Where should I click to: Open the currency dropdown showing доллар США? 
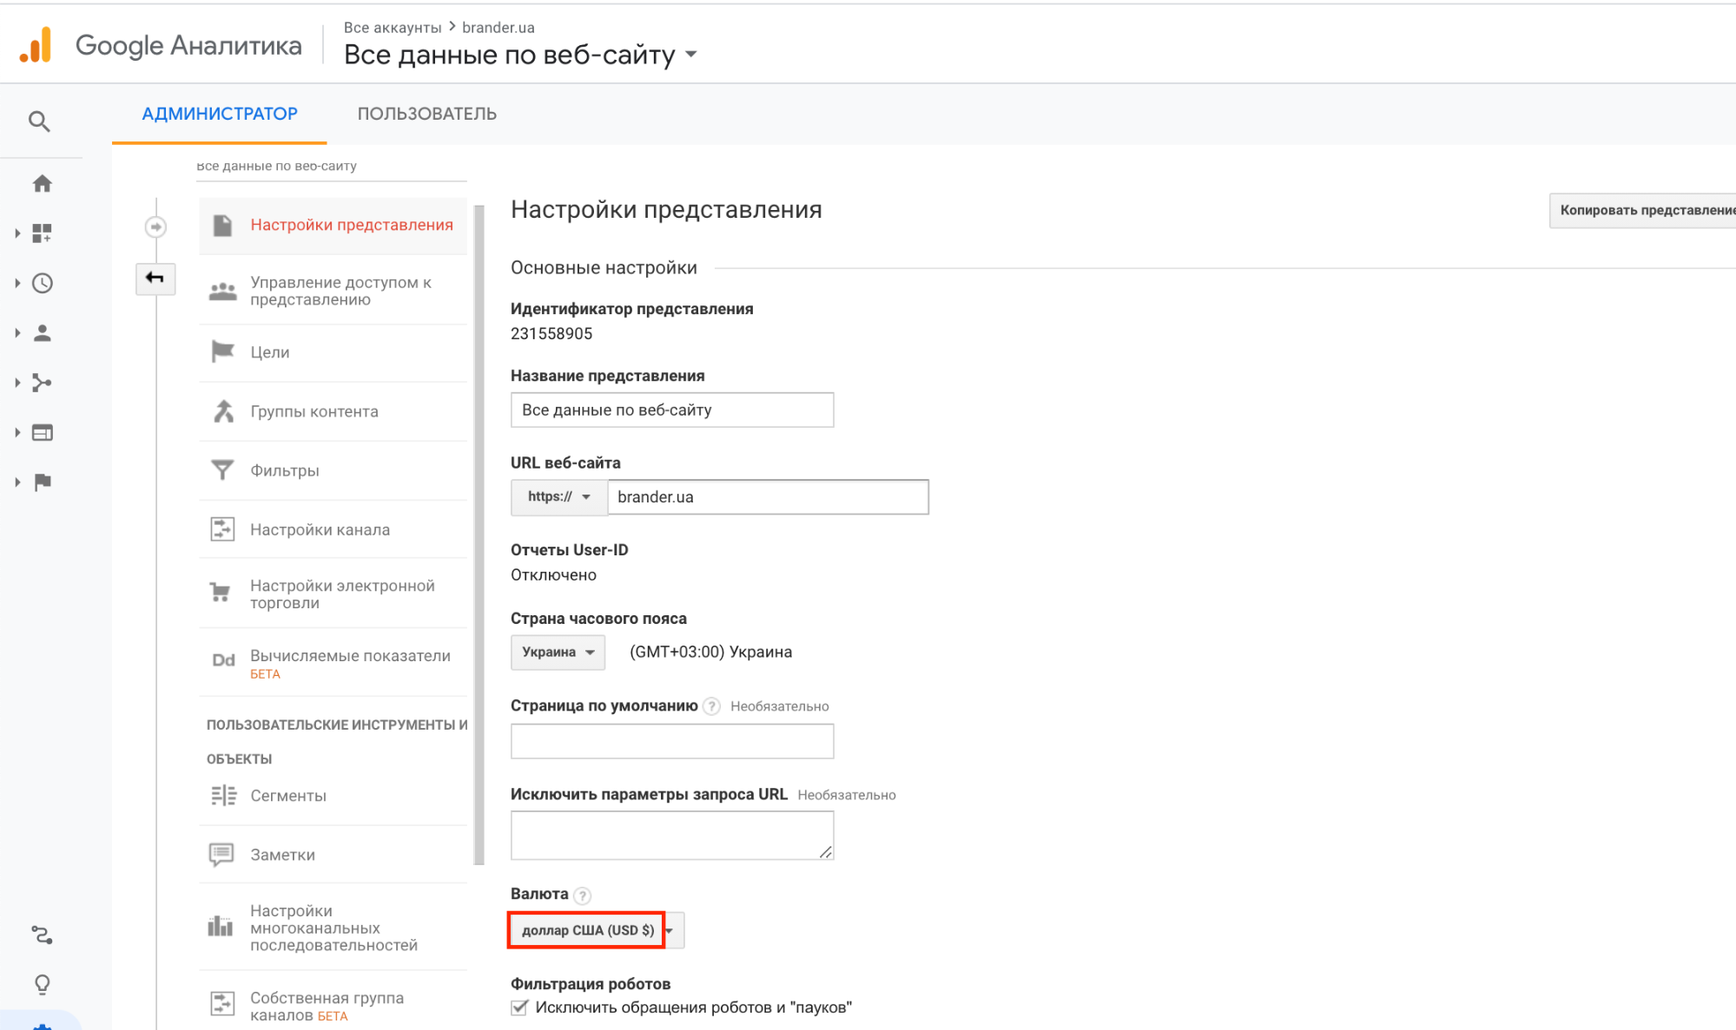click(596, 930)
